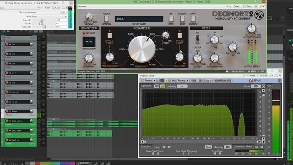Click the SPAN vertical range down arrow
This screenshot has width=293, height=165.
(x=264, y=138)
